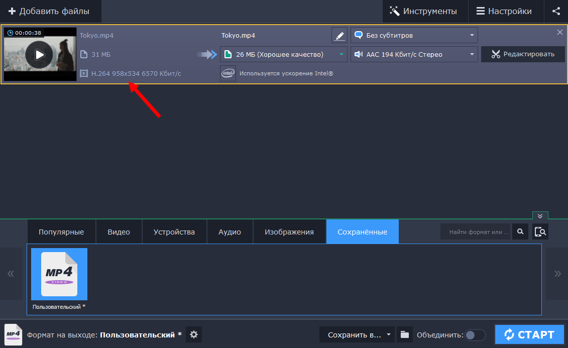This screenshot has height=348, width=568.
Task: Play the Tokyo.mp4 video preview
Action: [39, 54]
